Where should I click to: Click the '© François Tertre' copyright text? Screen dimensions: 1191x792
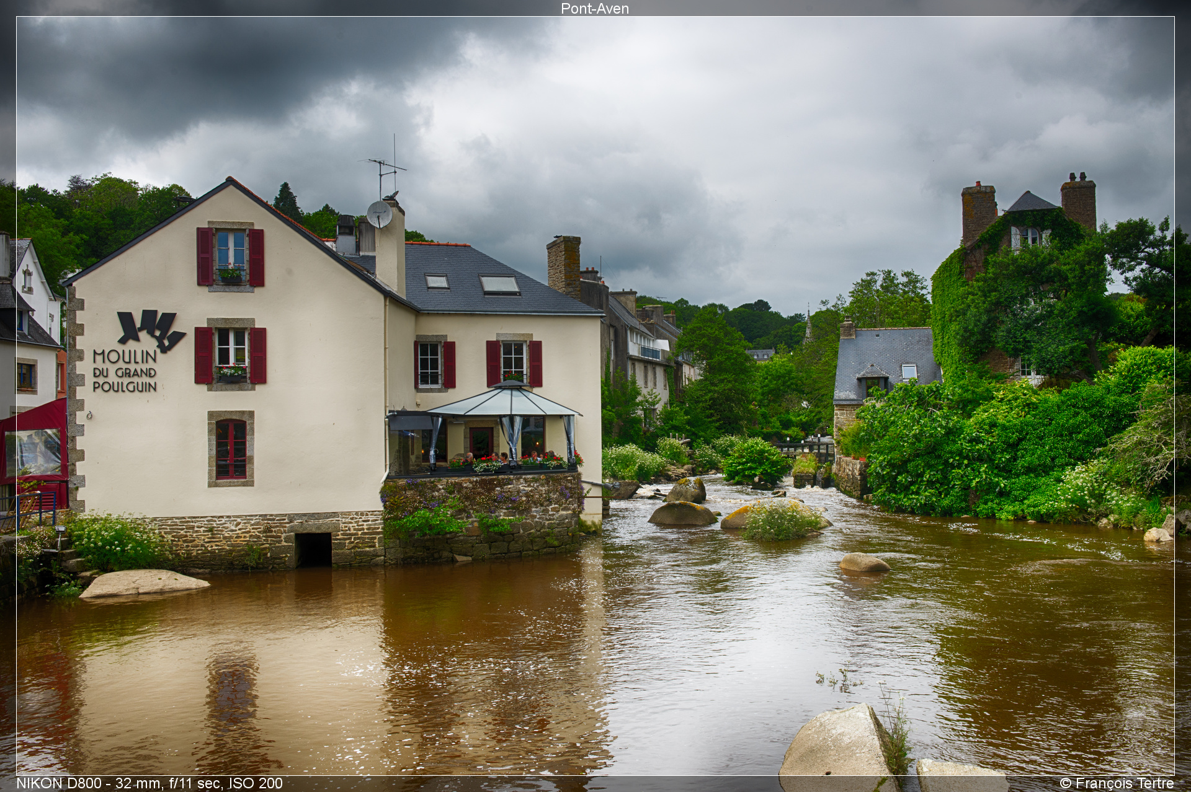pyautogui.click(x=1117, y=783)
